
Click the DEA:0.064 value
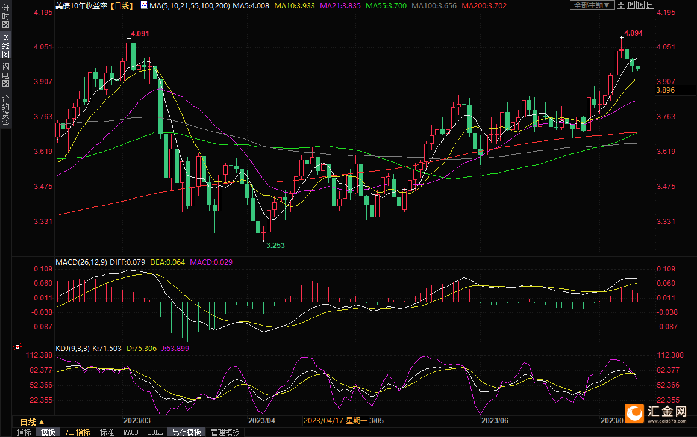167,262
